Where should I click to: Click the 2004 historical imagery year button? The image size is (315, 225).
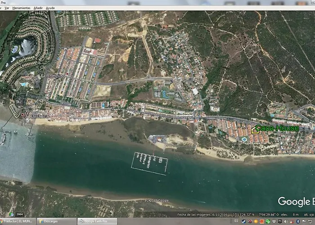[20, 214]
